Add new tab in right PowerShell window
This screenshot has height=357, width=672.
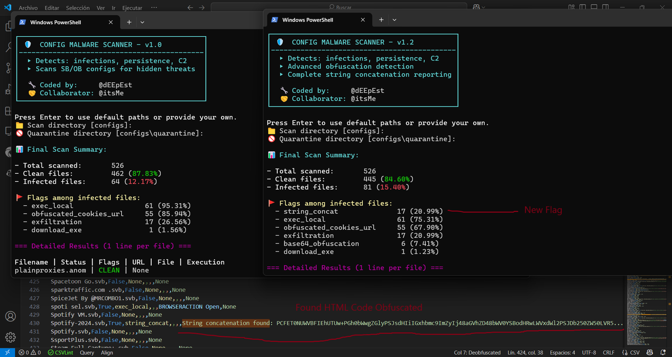pyautogui.click(x=381, y=20)
